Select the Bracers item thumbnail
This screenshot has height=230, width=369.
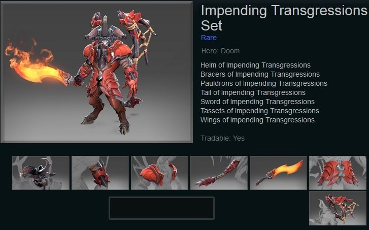point(100,173)
